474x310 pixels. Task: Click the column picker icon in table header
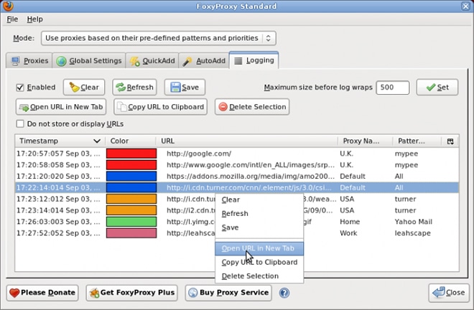(x=450, y=141)
